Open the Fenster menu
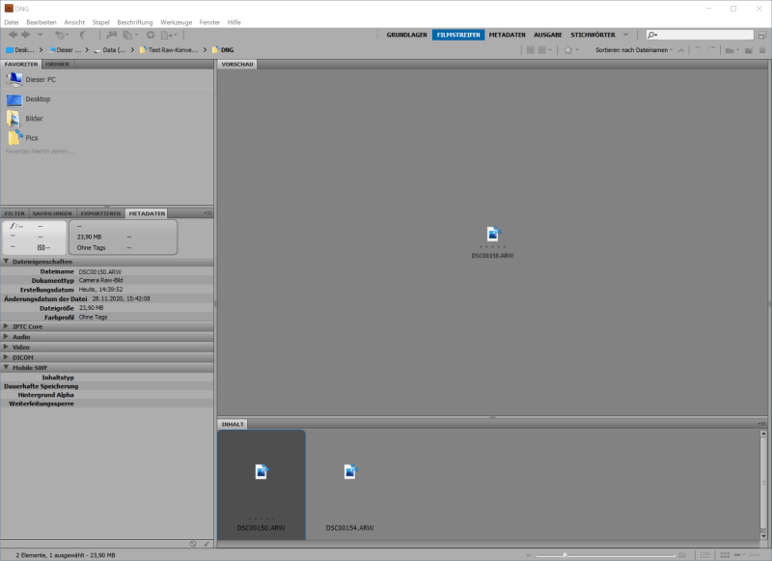 [209, 22]
